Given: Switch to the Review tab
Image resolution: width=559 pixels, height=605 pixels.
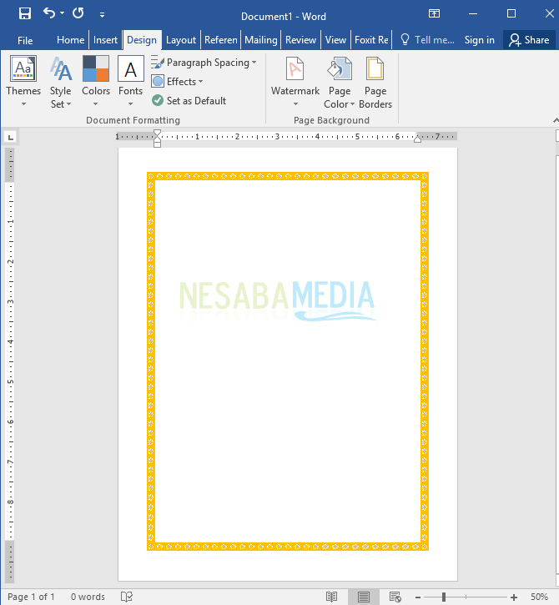Looking at the screenshot, I should tap(300, 40).
